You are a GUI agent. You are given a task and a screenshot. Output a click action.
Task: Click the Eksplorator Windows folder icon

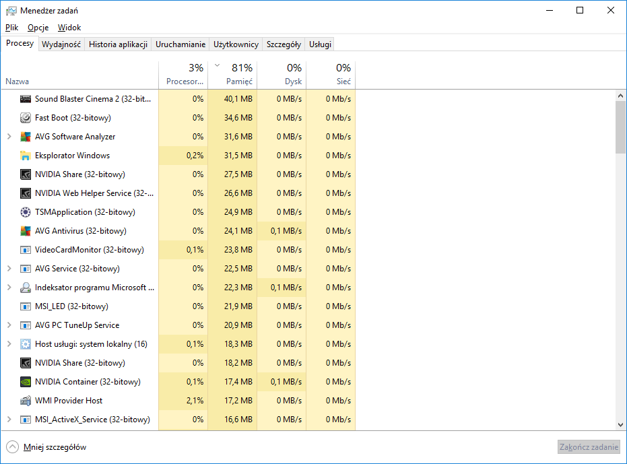pos(26,156)
